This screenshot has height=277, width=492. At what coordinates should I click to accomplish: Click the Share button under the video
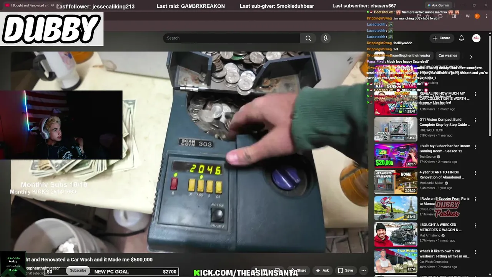pos(299,270)
